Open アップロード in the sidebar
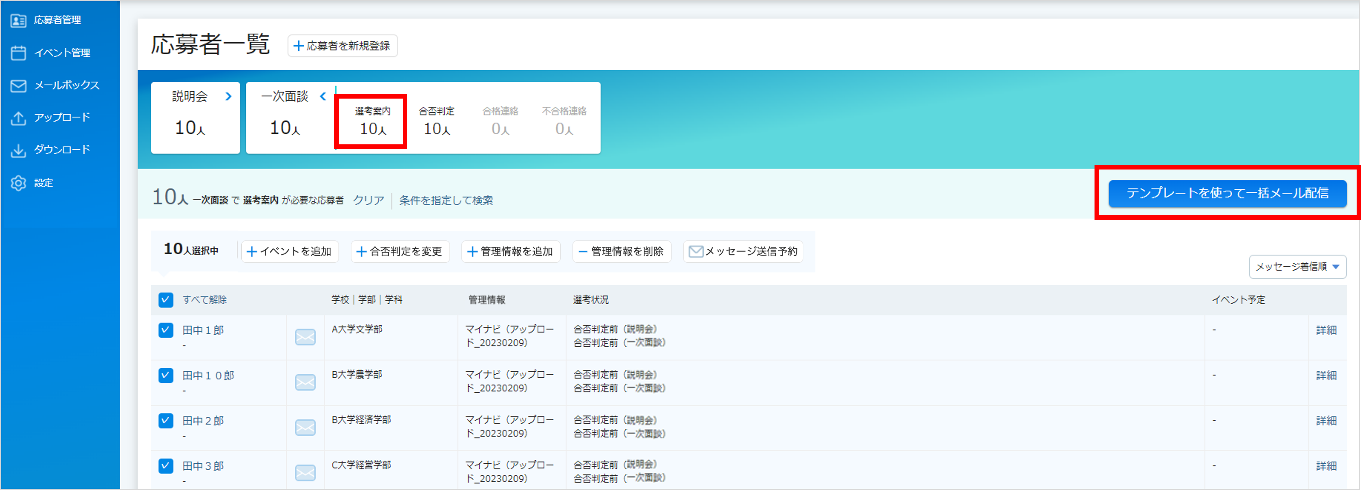1361x490 pixels. click(62, 117)
